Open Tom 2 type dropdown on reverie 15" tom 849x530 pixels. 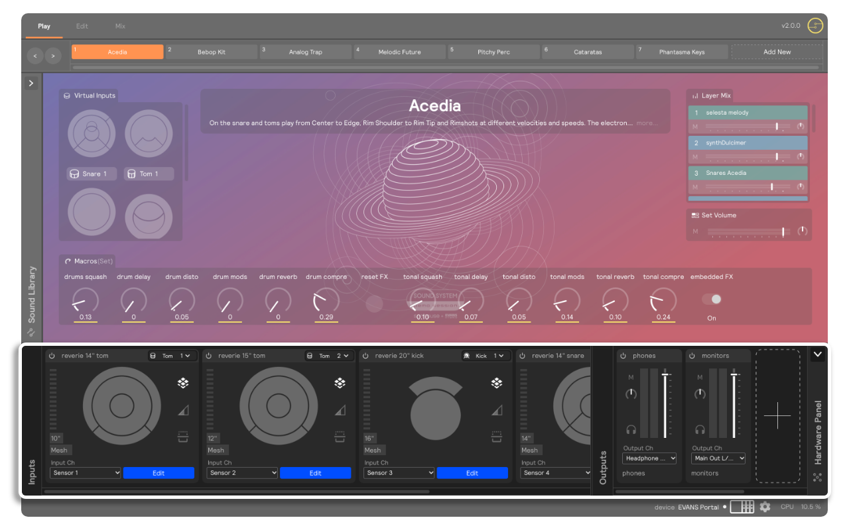coord(329,356)
